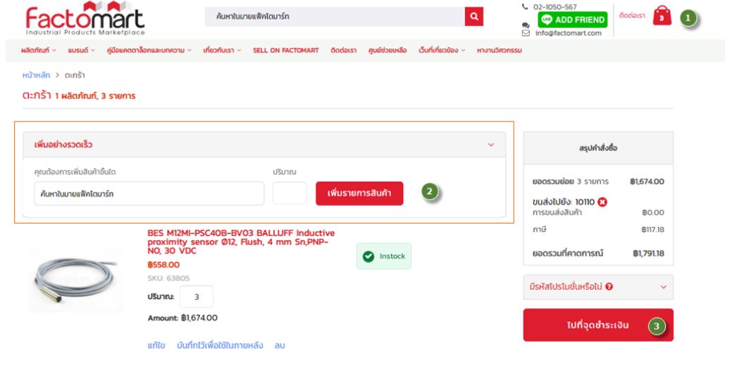Focus the quick-add product search field
737x386 pixels.
click(x=149, y=194)
